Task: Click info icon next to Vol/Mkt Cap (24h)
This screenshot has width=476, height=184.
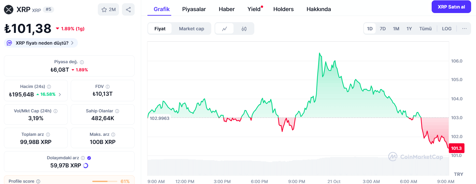Action: click(55, 111)
